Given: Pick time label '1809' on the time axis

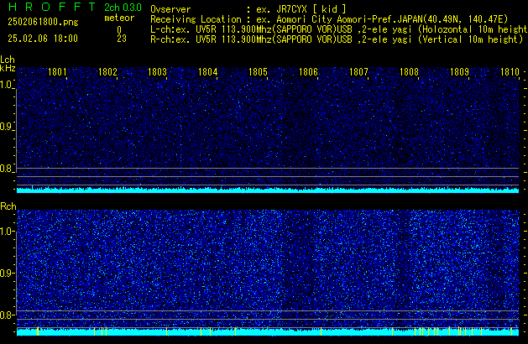Looking at the screenshot, I should pyautogui.click(x=459, y=72).
